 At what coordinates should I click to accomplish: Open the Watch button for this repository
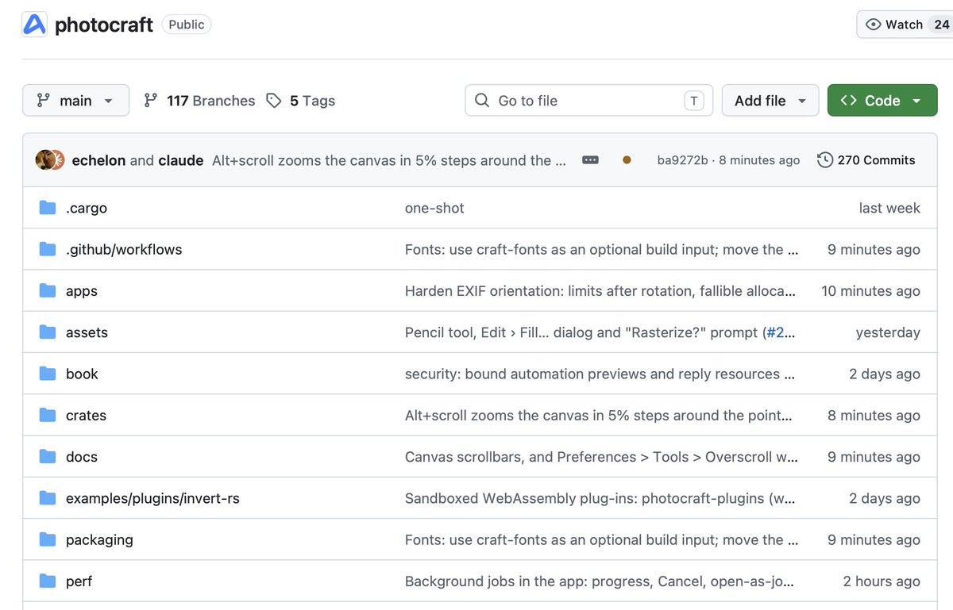coord(905,25)
